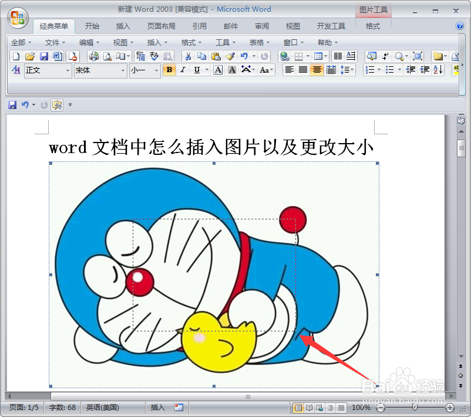The width and height of the screenshot is (471, 417).
Task: Click the Doraemon picture in document
Action: pyautogui.click(x=214, y=275)
